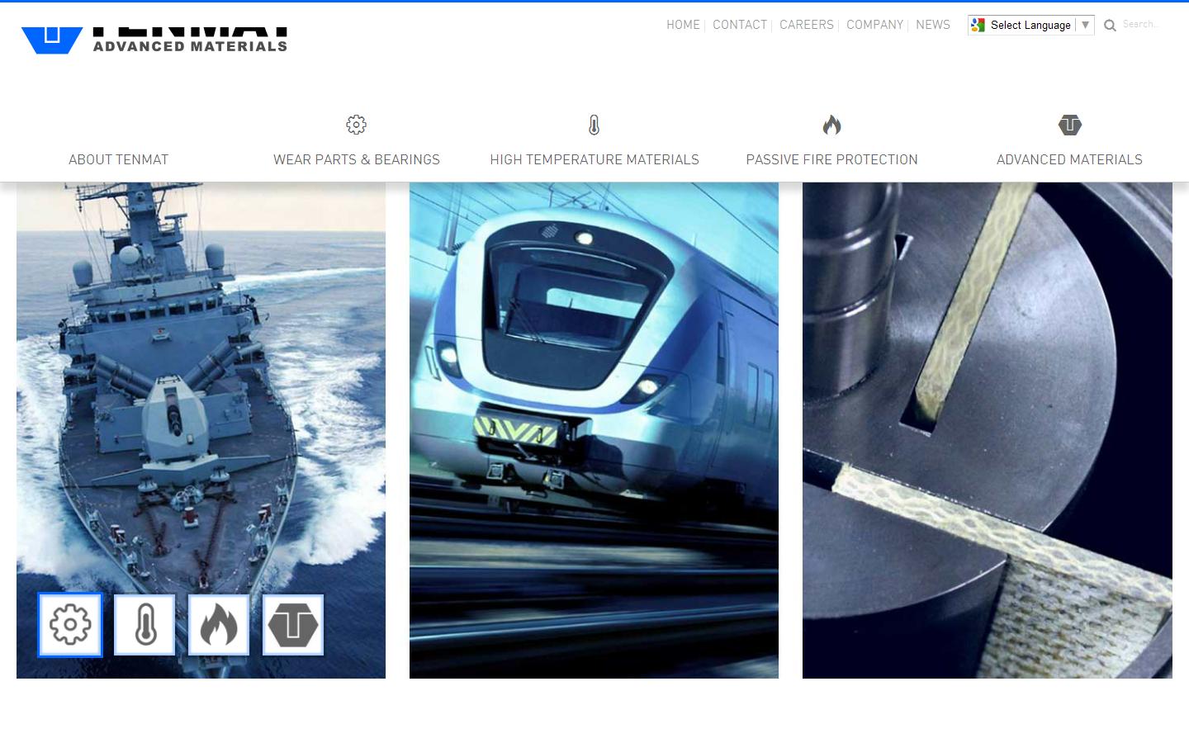Screen dimensions: 1189x743
Task: Click the CONTACT link in the top navigation
Action: [739, 25]
